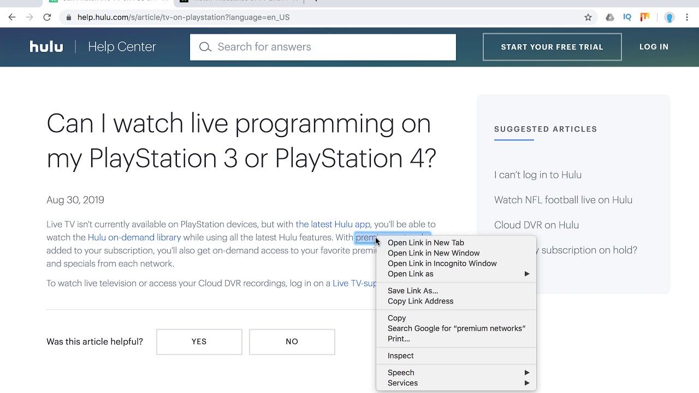Viewport: 699px width, 393px height.
Task: Open the Hulu on-demand library link
Action: (134, 237)
